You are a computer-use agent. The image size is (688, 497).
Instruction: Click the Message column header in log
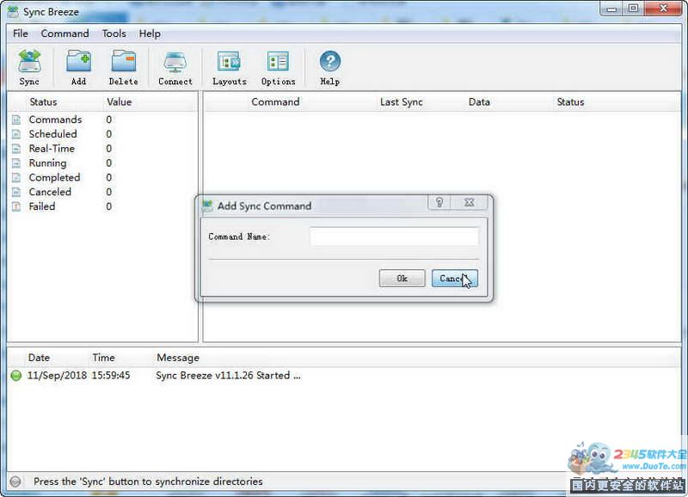[x=178, y=358]
